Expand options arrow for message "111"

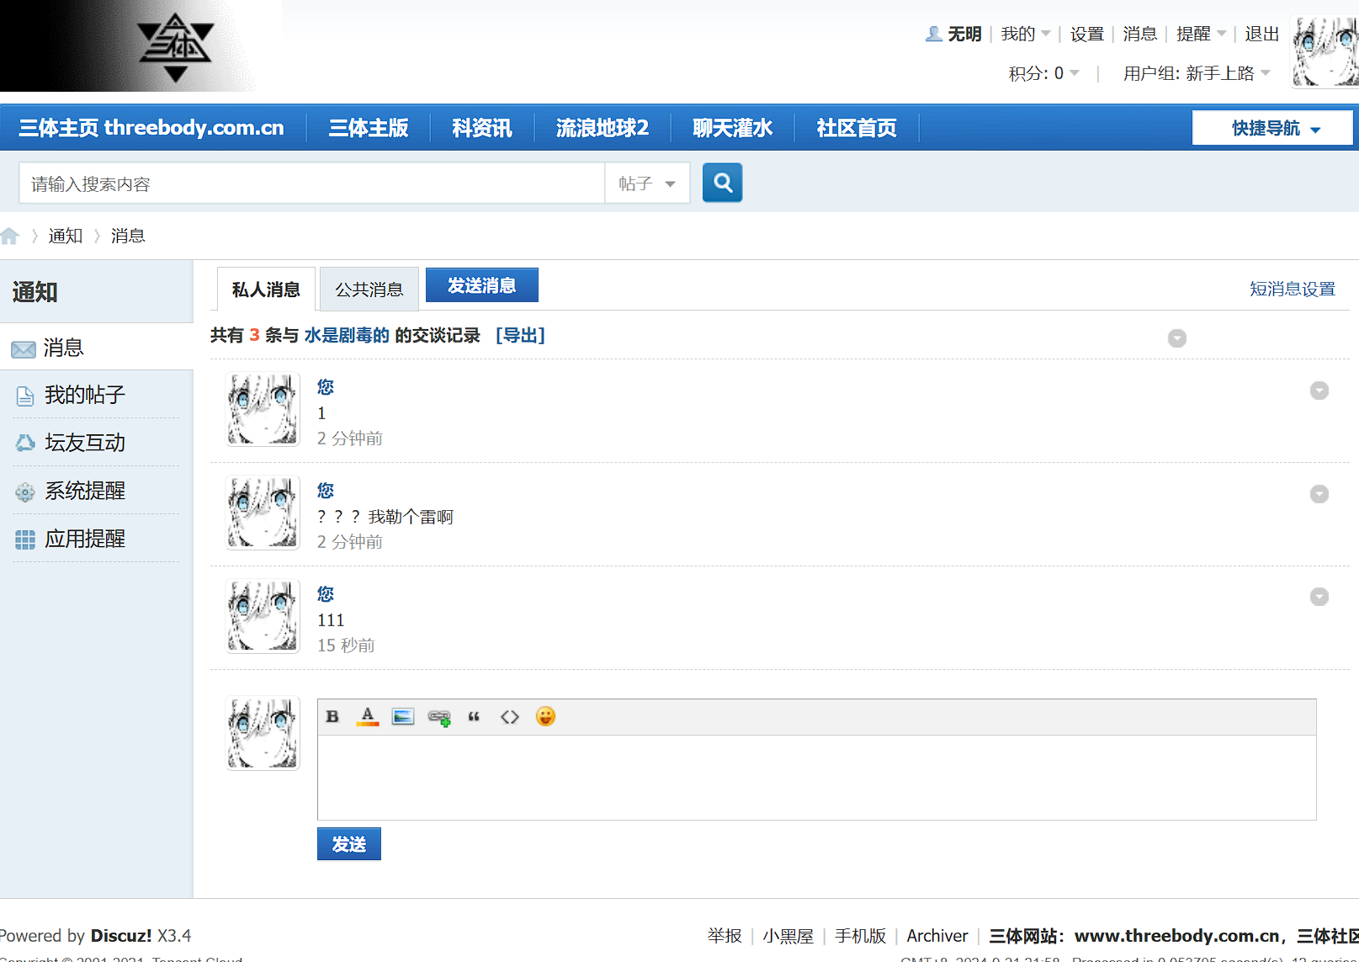[1319, 597]
